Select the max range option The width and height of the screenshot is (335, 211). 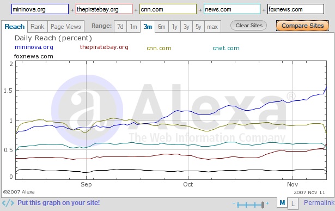click(212, 27)
